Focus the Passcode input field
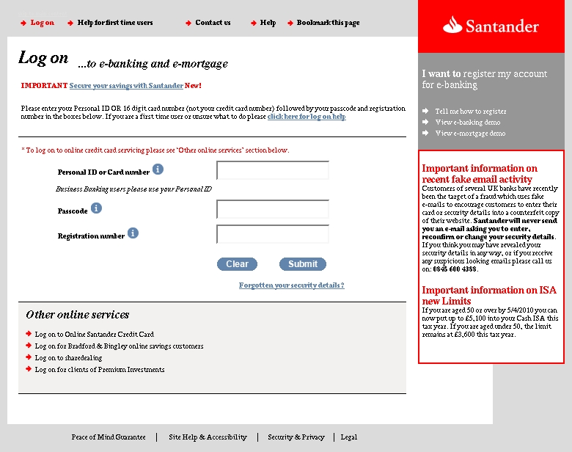The image size is (572, 452). (273, 209)
